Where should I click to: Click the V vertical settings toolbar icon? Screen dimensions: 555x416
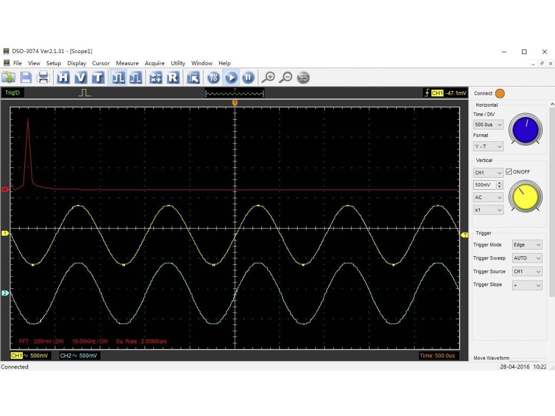tap(80, 77)
